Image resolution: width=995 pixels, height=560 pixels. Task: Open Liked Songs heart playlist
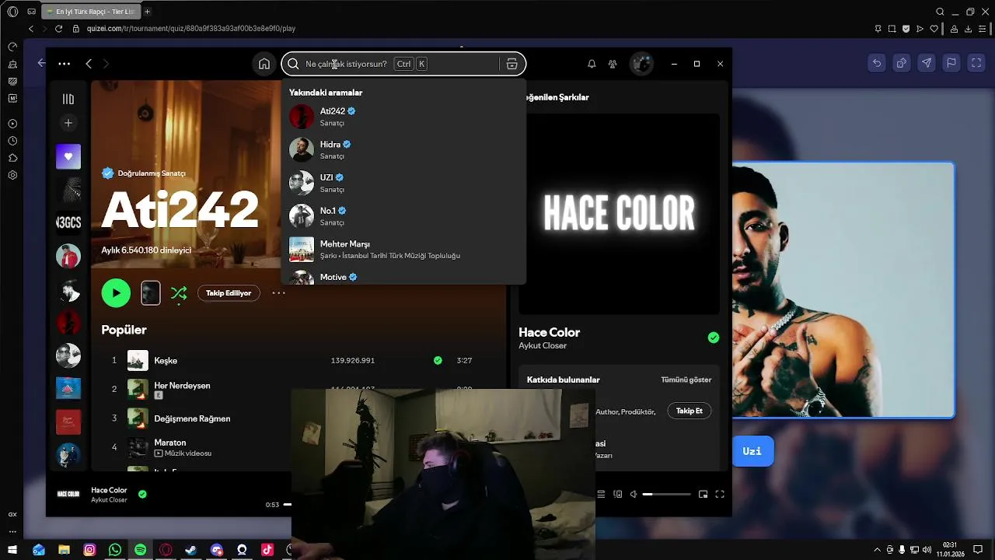point(68,156)
